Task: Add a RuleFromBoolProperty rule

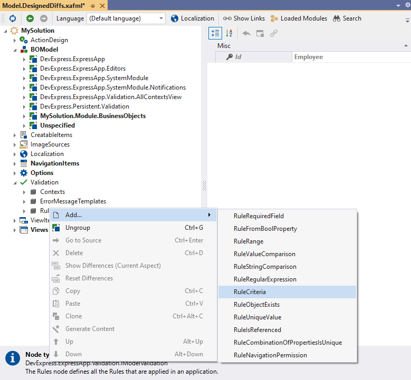Action: (288, 229)
